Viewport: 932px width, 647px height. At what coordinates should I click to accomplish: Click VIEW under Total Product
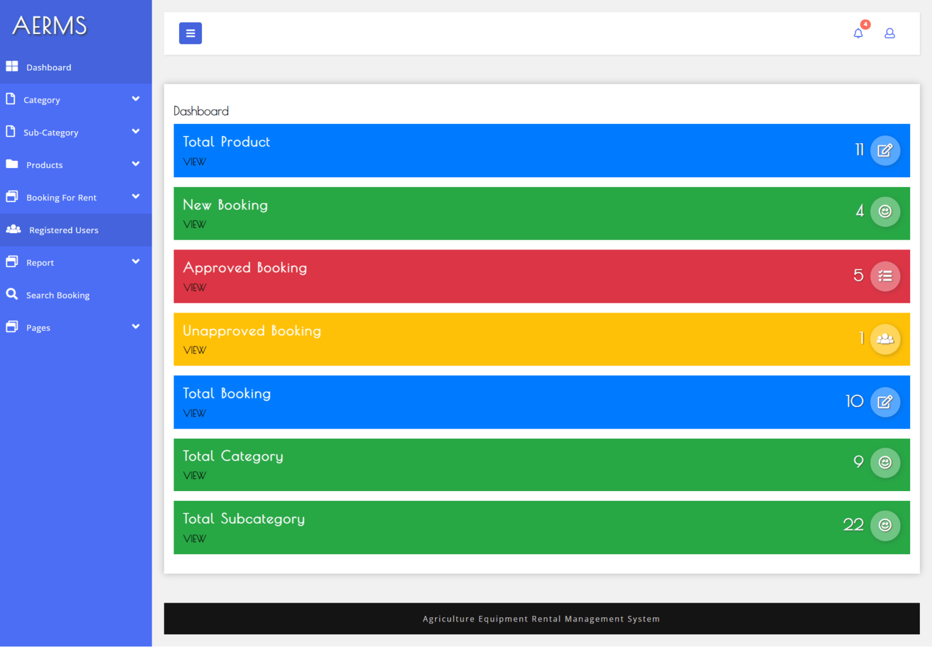195,162
